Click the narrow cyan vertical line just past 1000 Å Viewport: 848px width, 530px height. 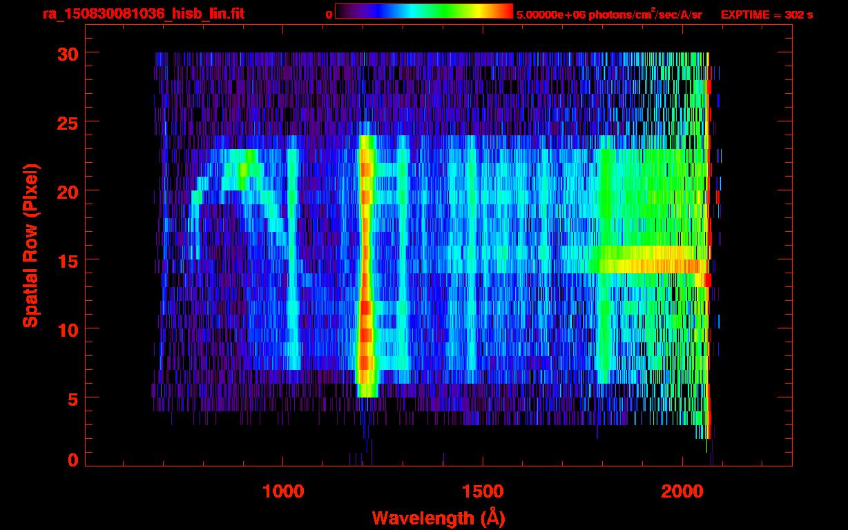click(293, 262)
